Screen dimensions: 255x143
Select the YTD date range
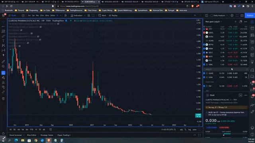[31, 129]
